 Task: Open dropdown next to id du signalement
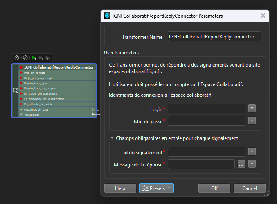click(252, 151)
